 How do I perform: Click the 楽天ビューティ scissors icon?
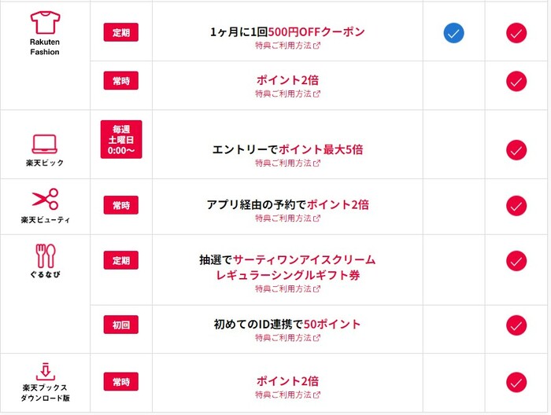(45, 198)
